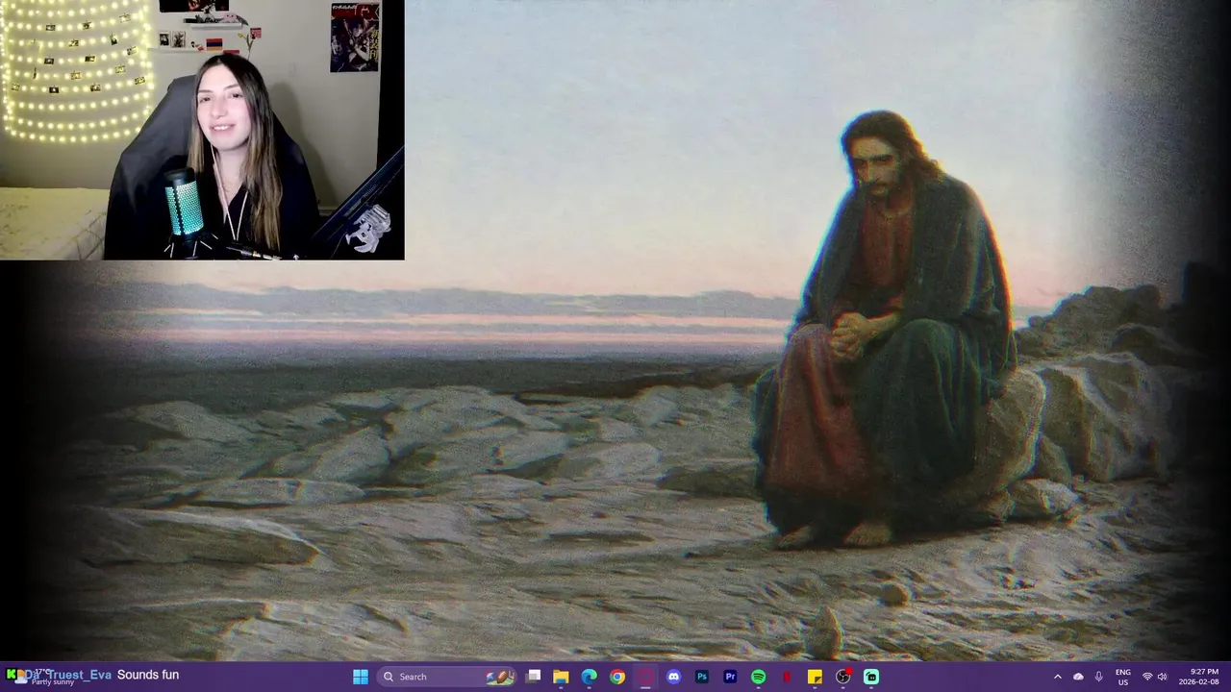Click the webcam overlay feed
The height and width of the screenshot is (692, 1231).
coord(202,130)
